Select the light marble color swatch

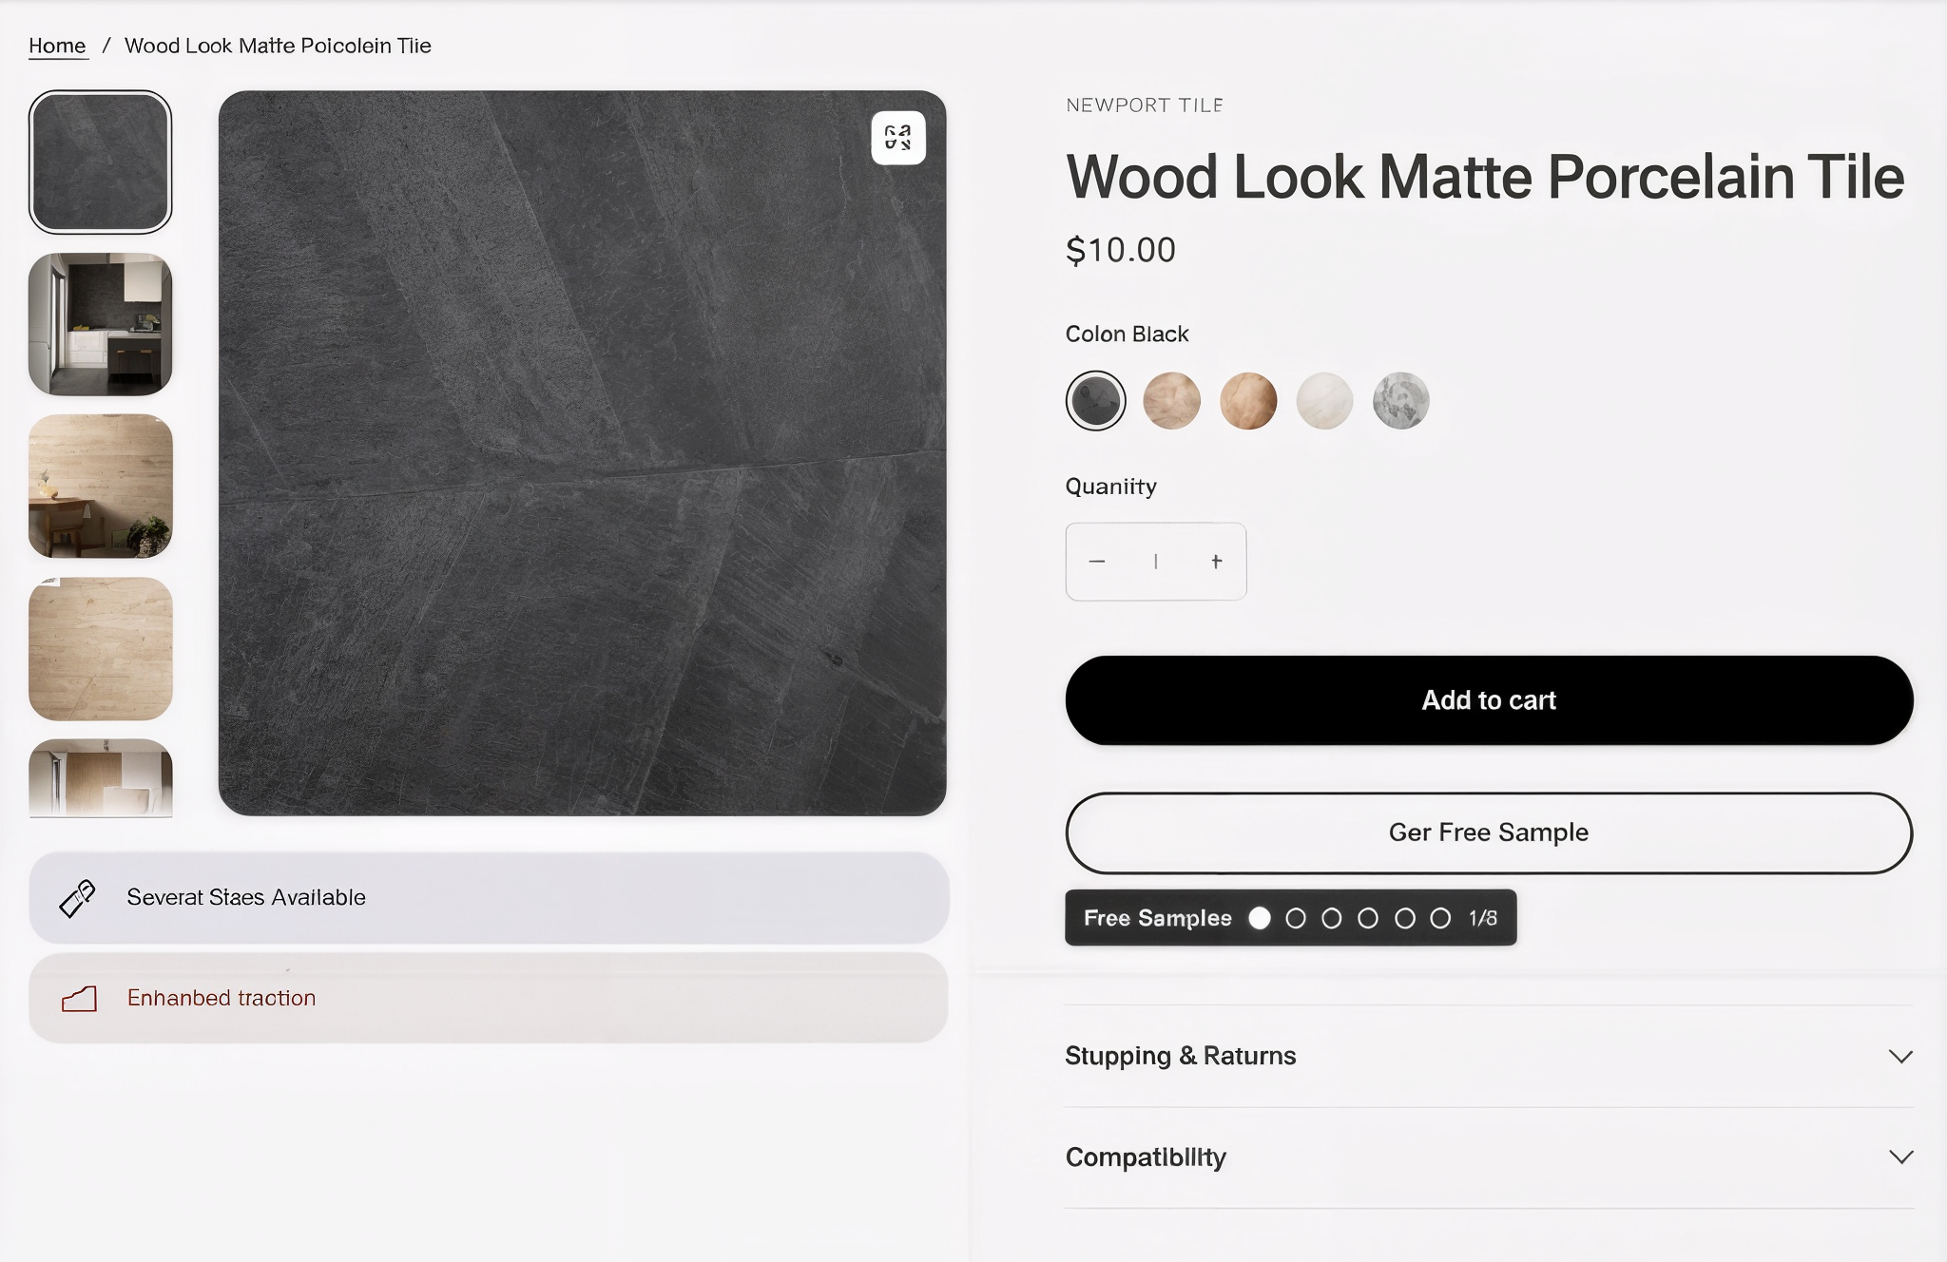(x=1323, y=400)
